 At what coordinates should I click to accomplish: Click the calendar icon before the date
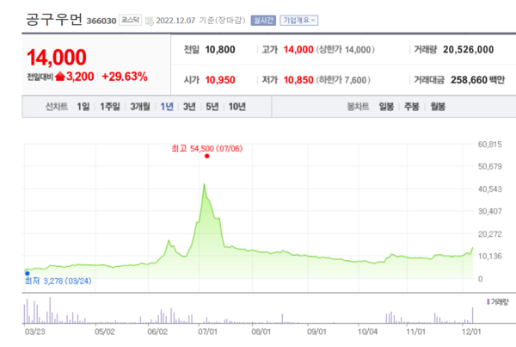click(x=150, y=22)
